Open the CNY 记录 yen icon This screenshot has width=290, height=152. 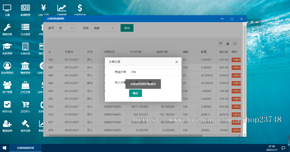pyautogui.click(x=43, y=10)
